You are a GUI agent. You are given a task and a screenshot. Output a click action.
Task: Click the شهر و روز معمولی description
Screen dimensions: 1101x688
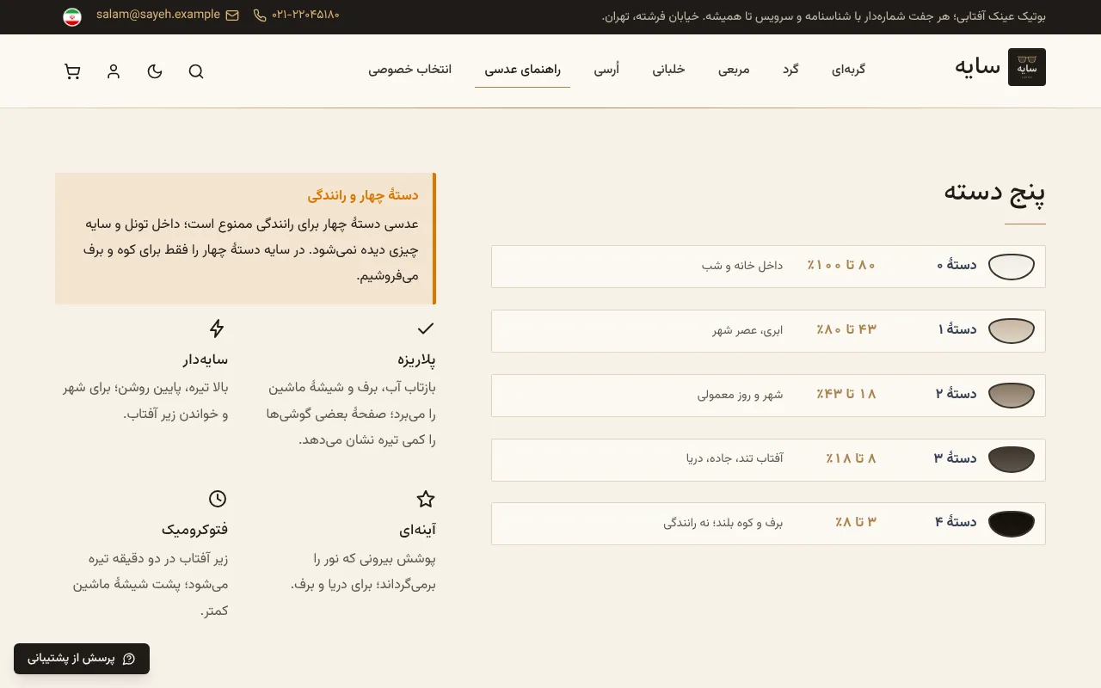point(740,395)
